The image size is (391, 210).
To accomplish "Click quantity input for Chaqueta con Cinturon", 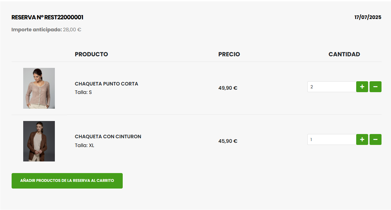I will [x=331, y=140].
